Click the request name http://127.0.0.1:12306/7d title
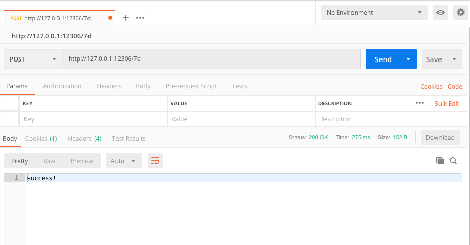 [x=51, y=36]
